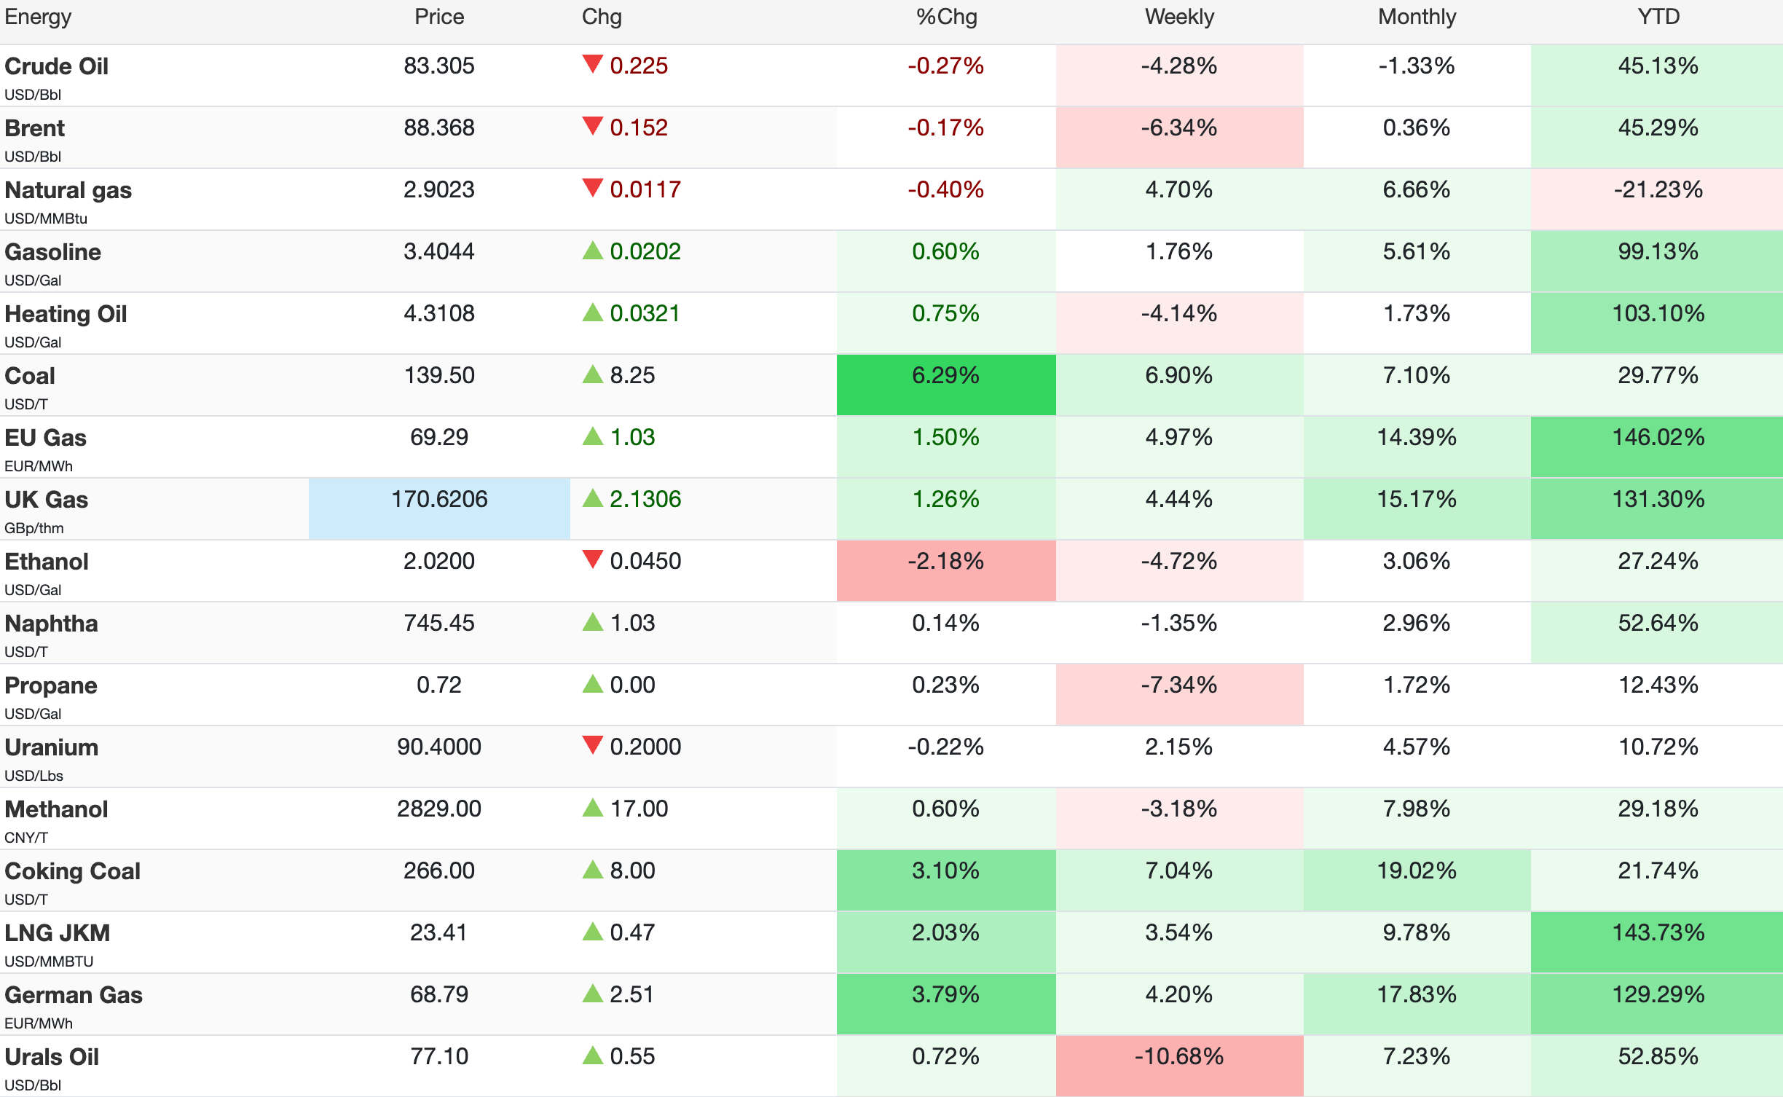Click the red down arrow for Brent
The image size is (1783, 1097).
593,126
